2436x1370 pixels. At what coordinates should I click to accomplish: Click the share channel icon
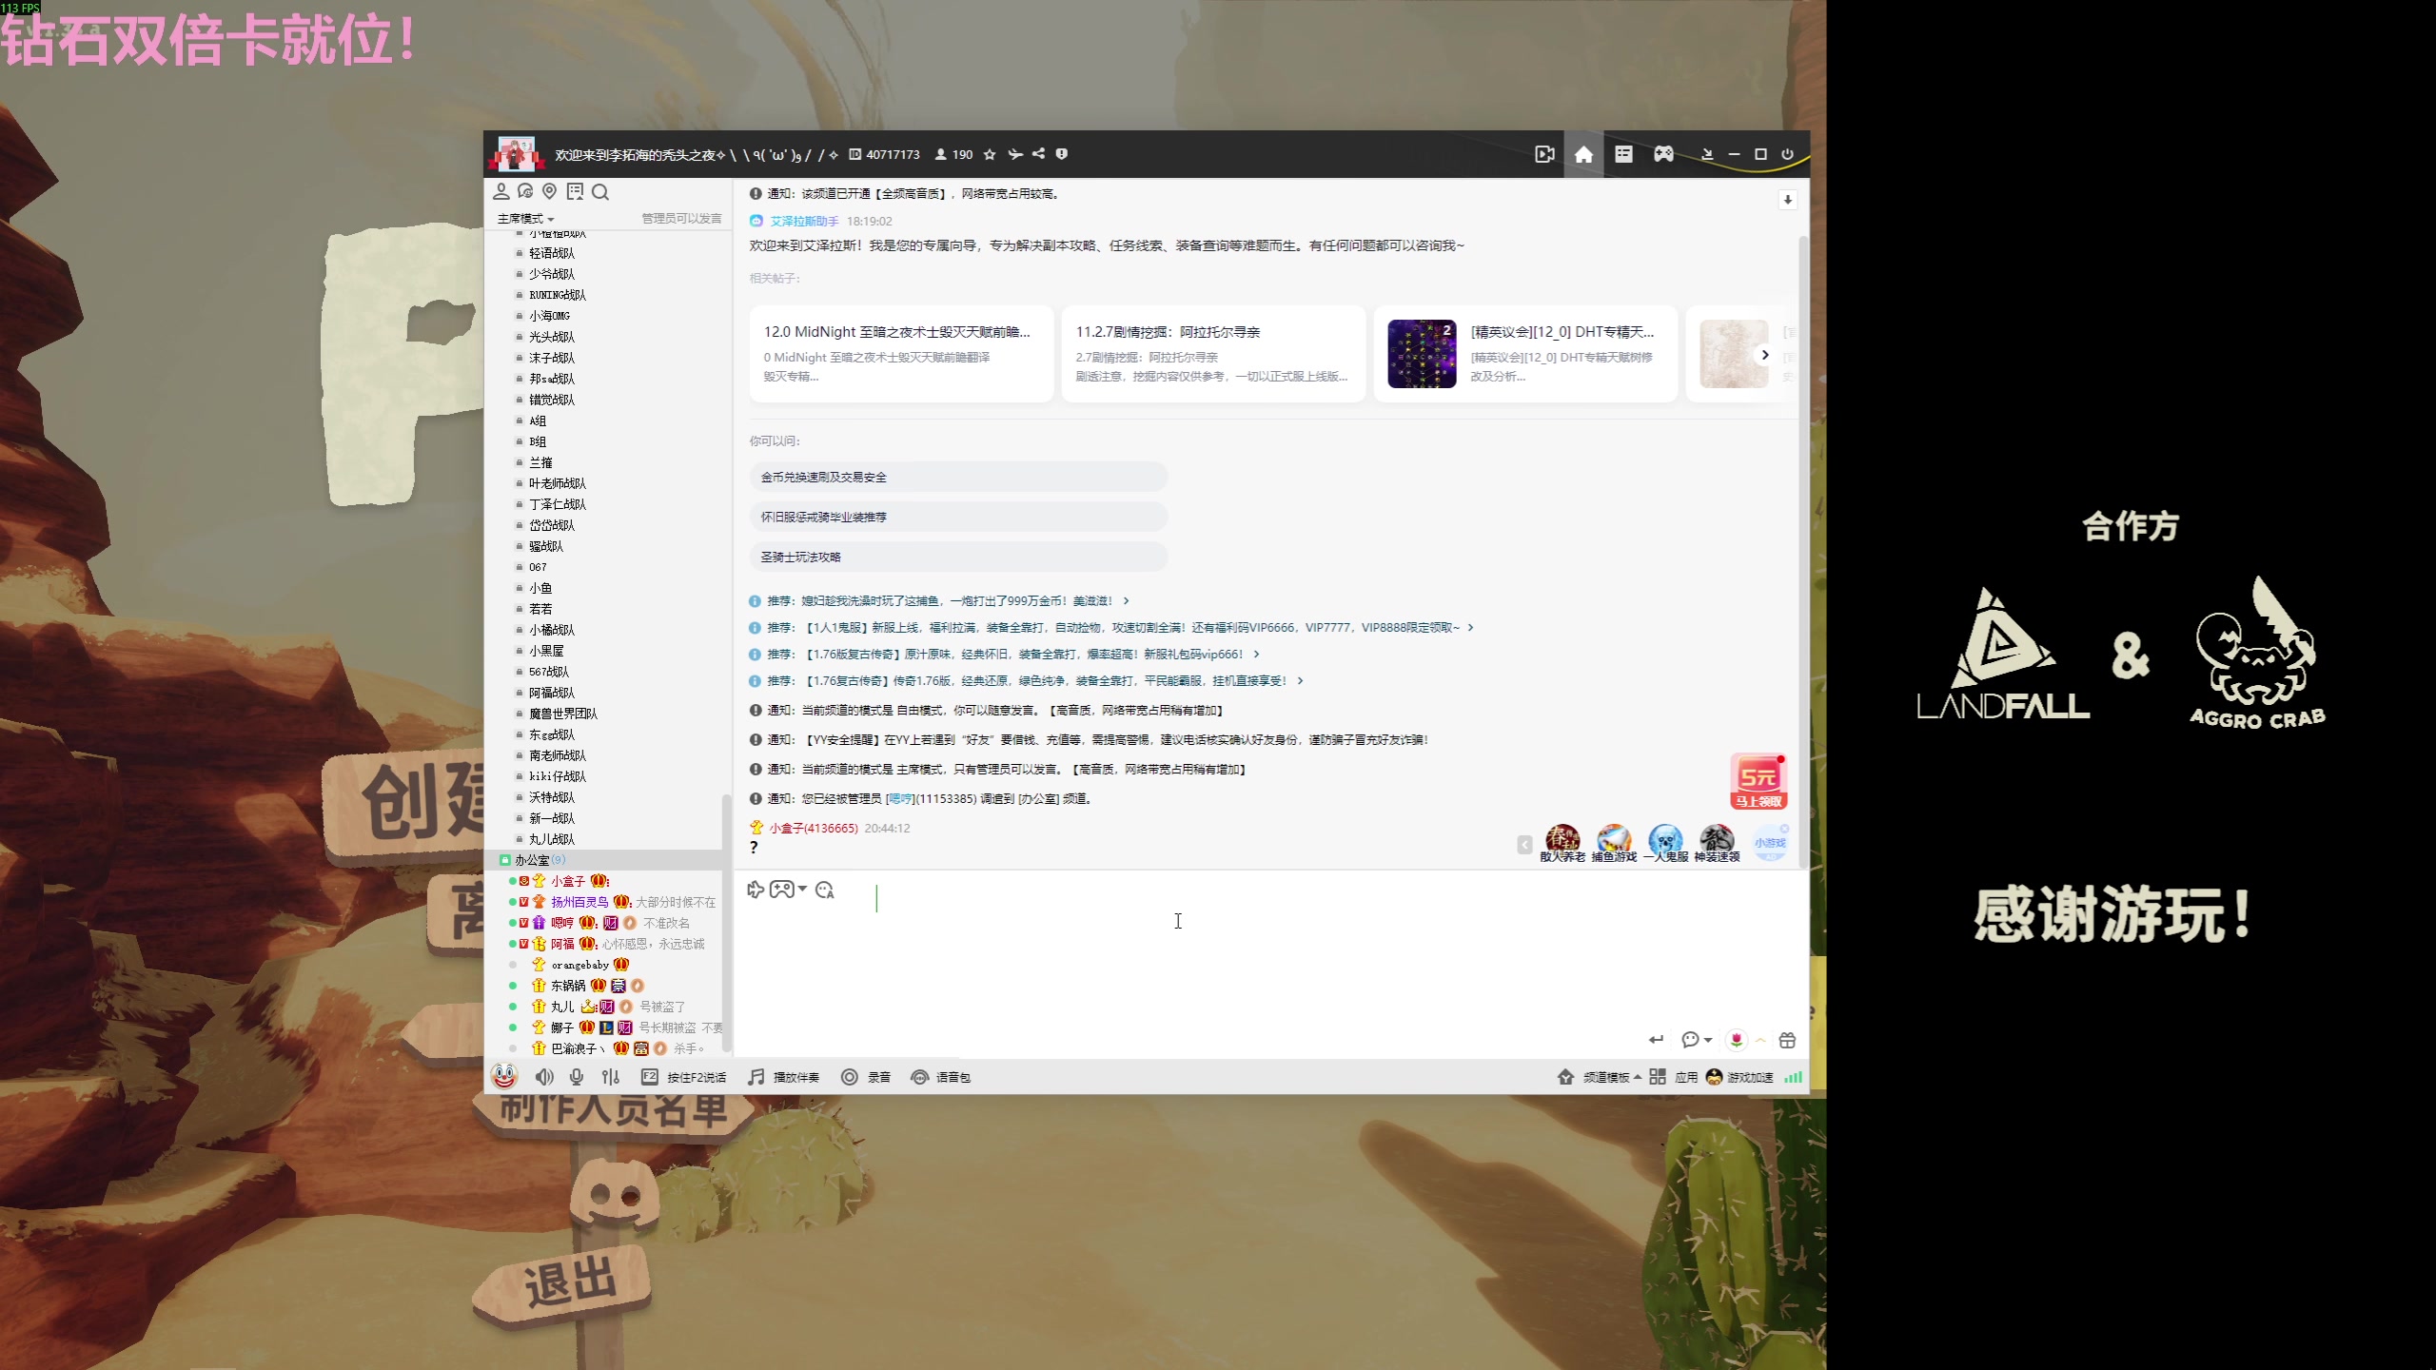[1038, 154]
